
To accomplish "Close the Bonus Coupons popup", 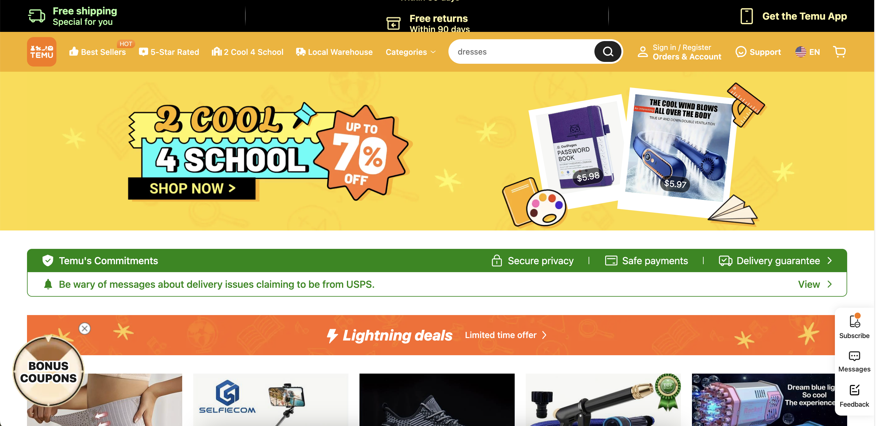I will [85, 328].
